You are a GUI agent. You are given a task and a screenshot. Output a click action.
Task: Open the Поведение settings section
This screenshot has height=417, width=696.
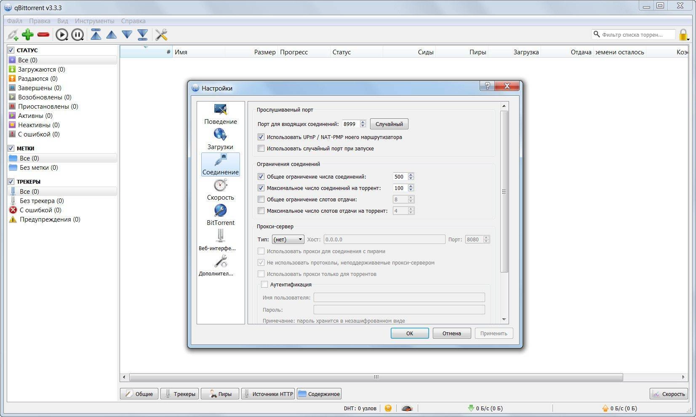pos(221,115)
